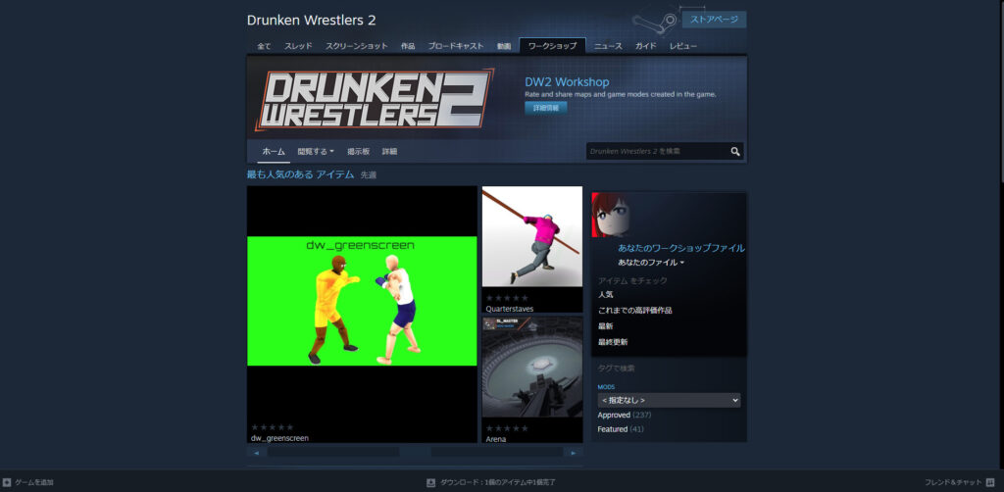The image size is (1004, 492).
Task: Open the MODS 指定なし combo box
Action: click(x=669, y=401)
